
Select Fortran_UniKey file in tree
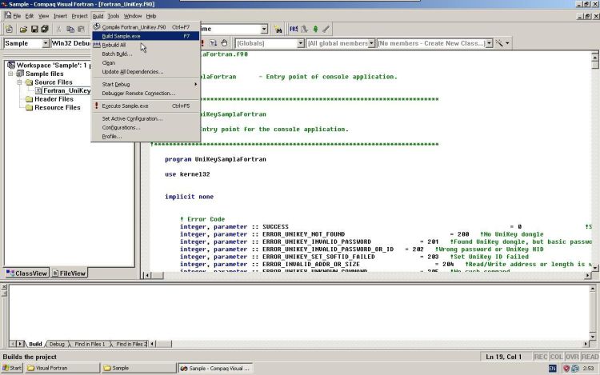(66, 90)
